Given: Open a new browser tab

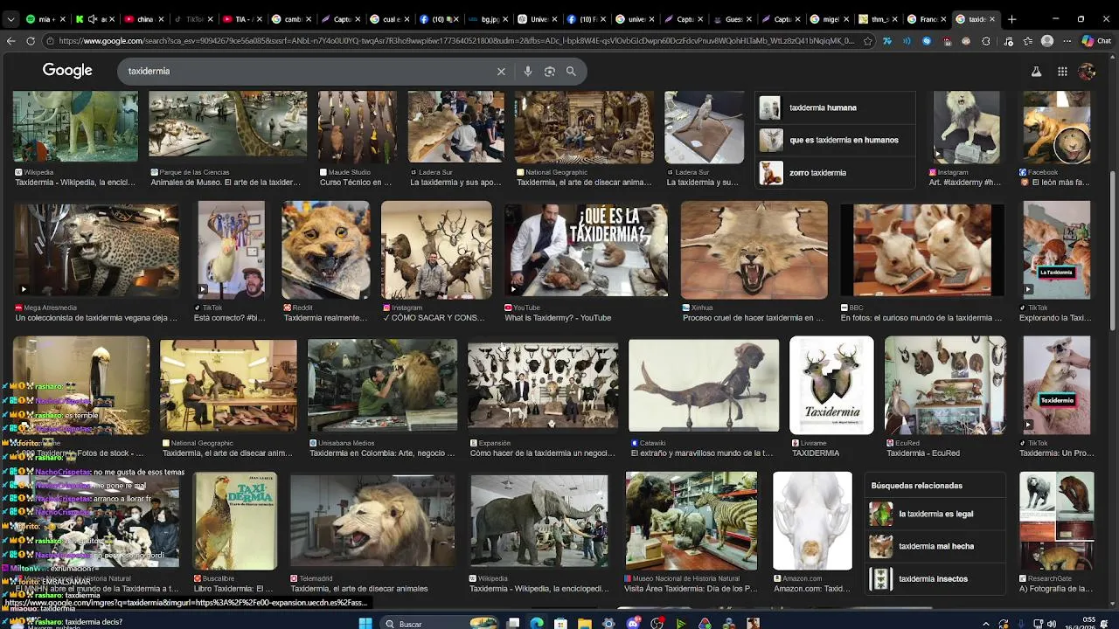Looking at the screenshot, I should tap(1011, 18).
